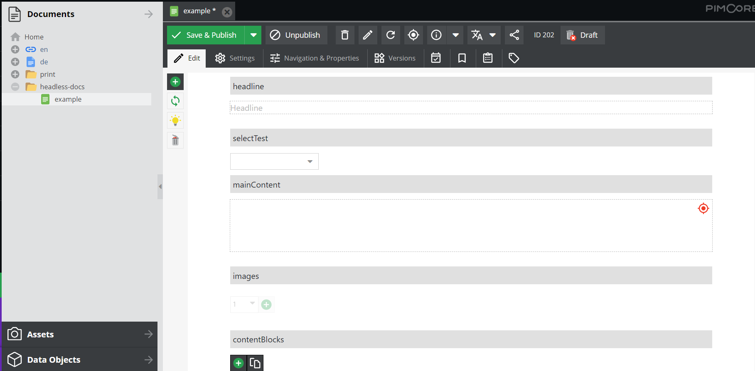Open the translation dropdown arrow
Viewport: 755px width, 371px height.
[493, 35]
